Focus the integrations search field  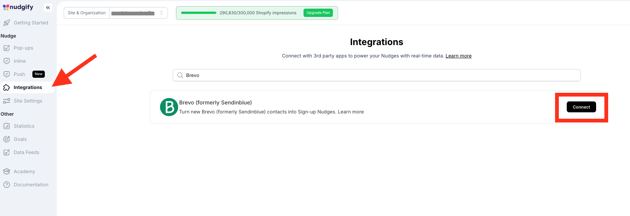pyautogui.click(x=377, y=75)
